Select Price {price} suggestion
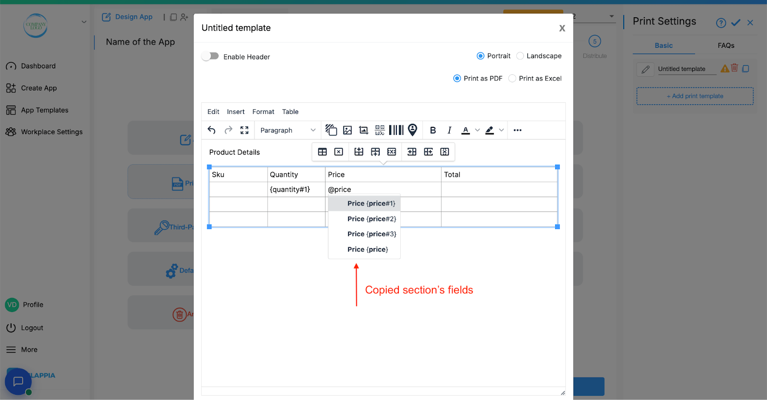Image resolution: width=767 pixels, height=400 pixels. [364, 249]
